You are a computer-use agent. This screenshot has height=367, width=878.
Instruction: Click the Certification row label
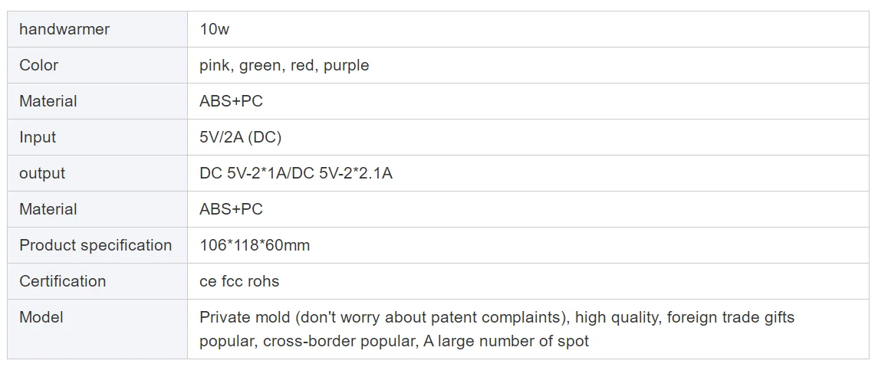click(62, 281)
